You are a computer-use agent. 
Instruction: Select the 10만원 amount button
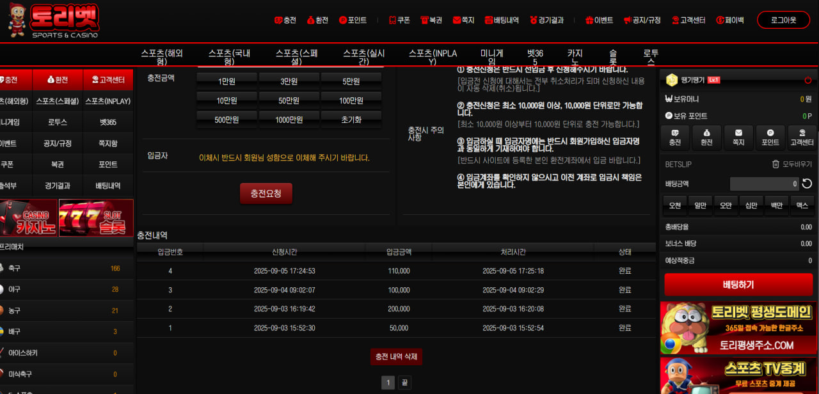[227, 100]
